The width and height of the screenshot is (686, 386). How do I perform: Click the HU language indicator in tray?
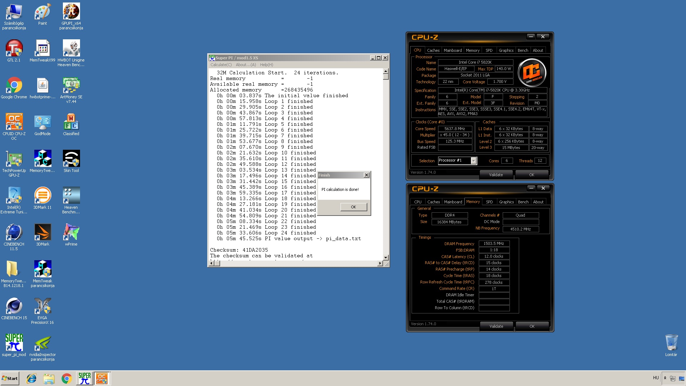tap(656, 378)
